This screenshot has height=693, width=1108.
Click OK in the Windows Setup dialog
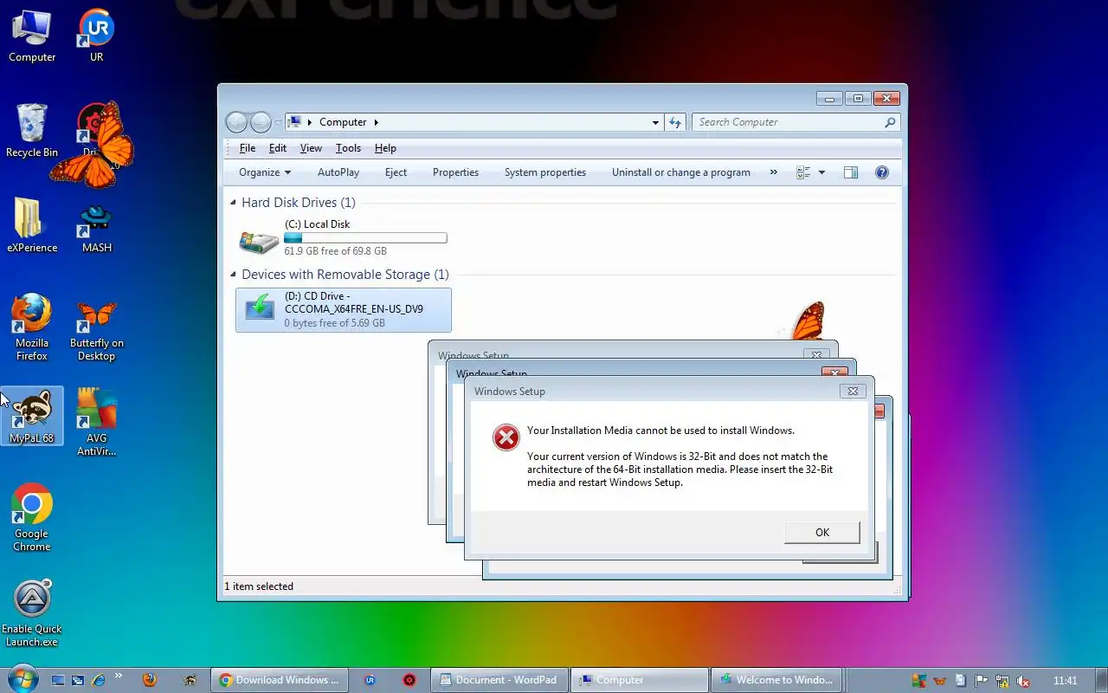822,532
